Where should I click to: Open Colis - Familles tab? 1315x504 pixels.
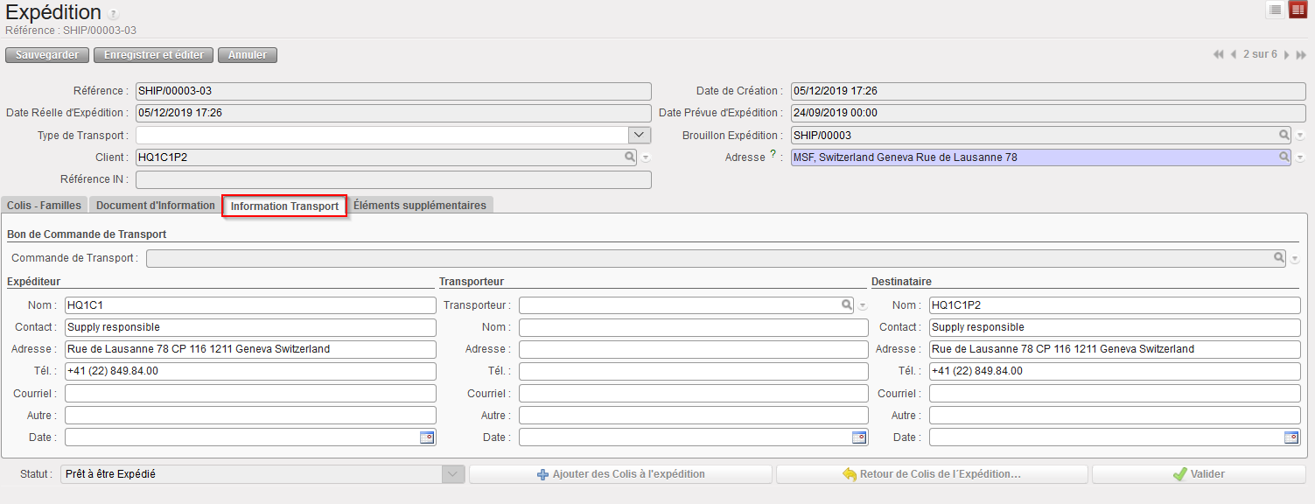tap(44, 205)
